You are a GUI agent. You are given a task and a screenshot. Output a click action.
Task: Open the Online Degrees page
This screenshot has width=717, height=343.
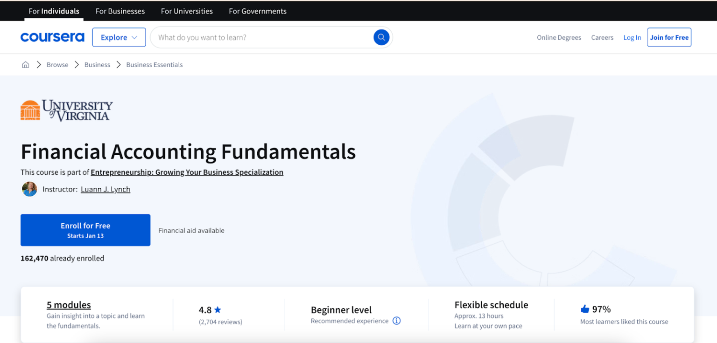click(x=559, y=37)
